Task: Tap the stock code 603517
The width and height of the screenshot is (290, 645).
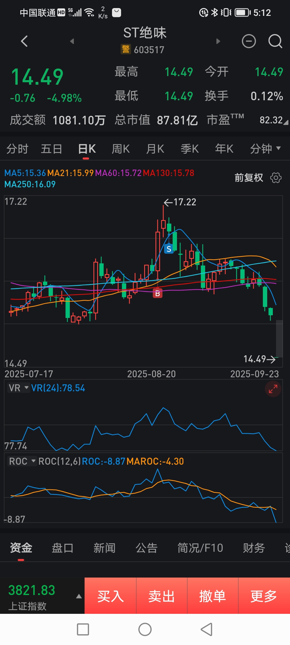Action: tap(149, 50)
